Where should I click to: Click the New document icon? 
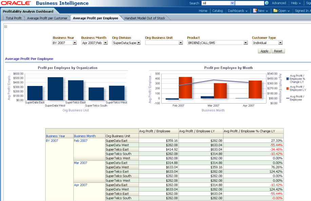[255, 11]
